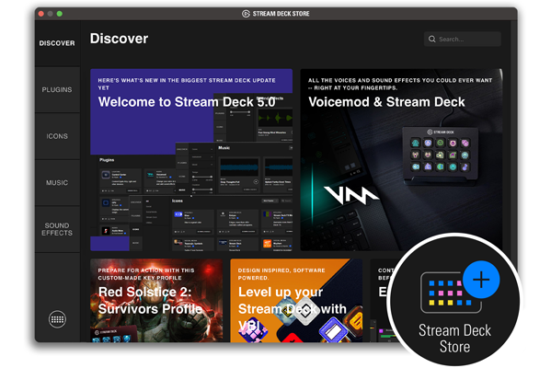Click the Stream Deck device image in Voicemod banner
Image resolution: width=551 pixels, height=368 pixels.
[441, 155]
